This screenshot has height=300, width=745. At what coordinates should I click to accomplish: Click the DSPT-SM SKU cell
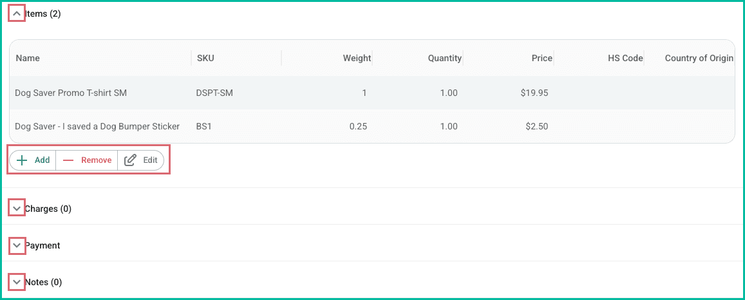tap(214, 93)
